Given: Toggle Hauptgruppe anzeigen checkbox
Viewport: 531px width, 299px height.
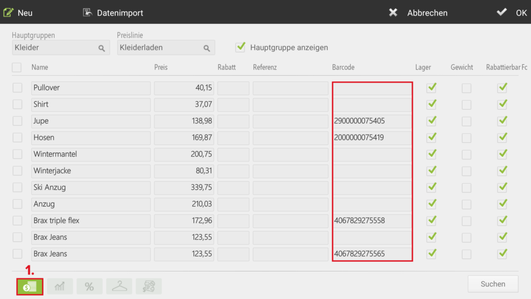Looking at the screenshot, I should point(241,47).
